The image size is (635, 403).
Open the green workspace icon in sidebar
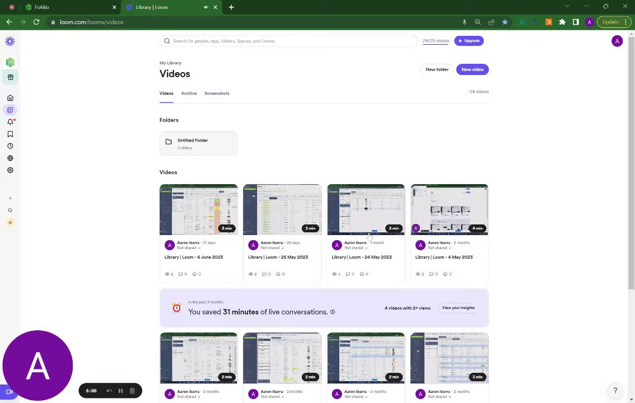coord(10,62)
